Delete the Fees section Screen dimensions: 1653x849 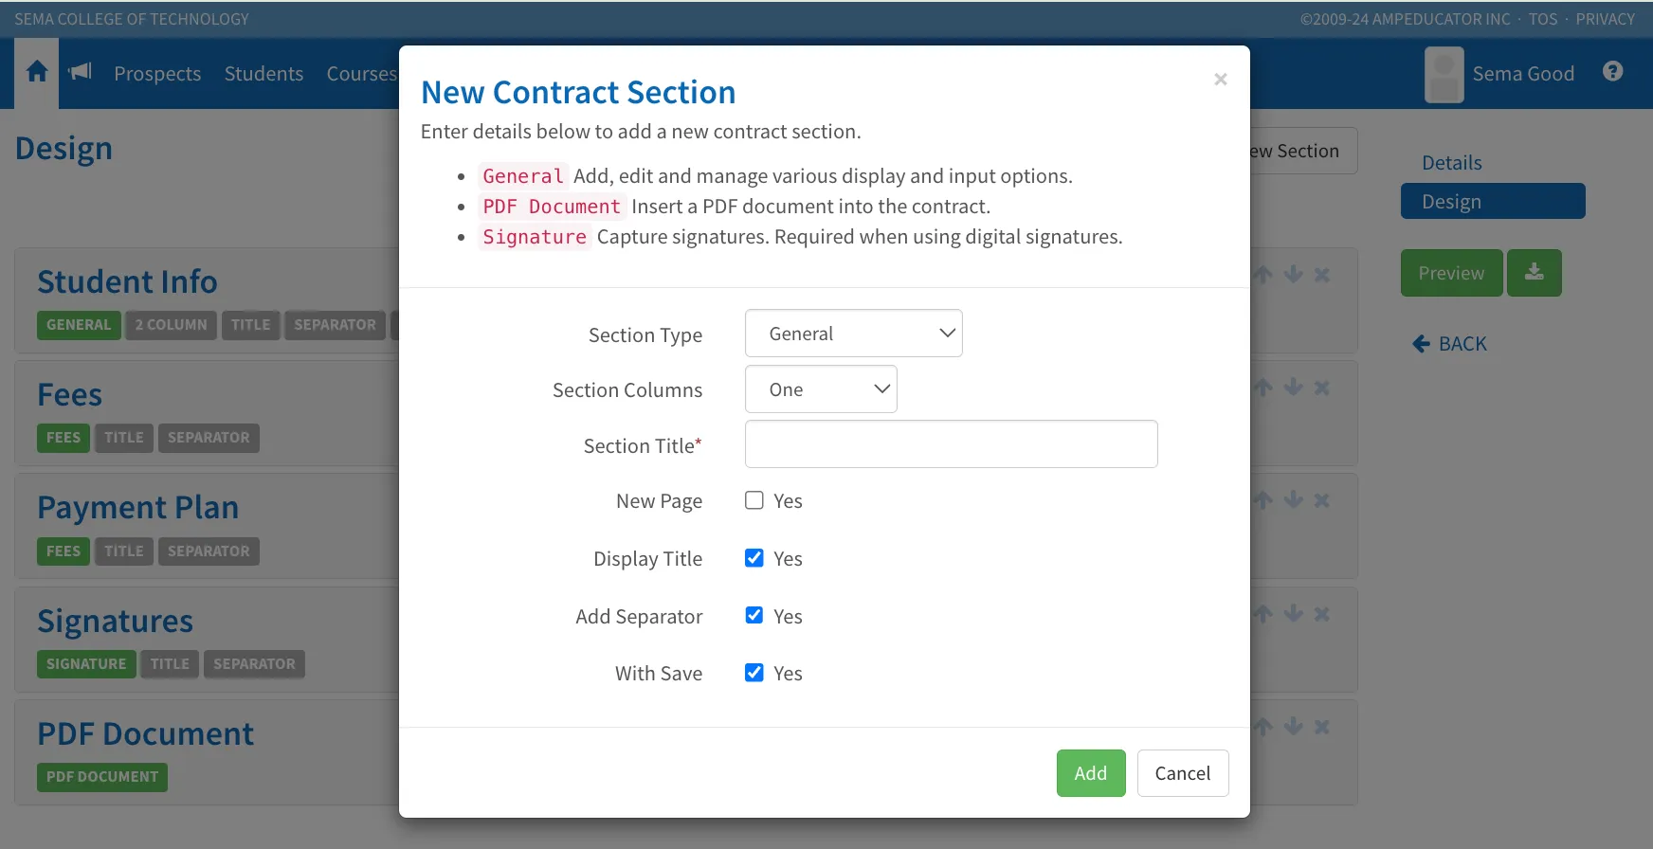point(1322,388)
